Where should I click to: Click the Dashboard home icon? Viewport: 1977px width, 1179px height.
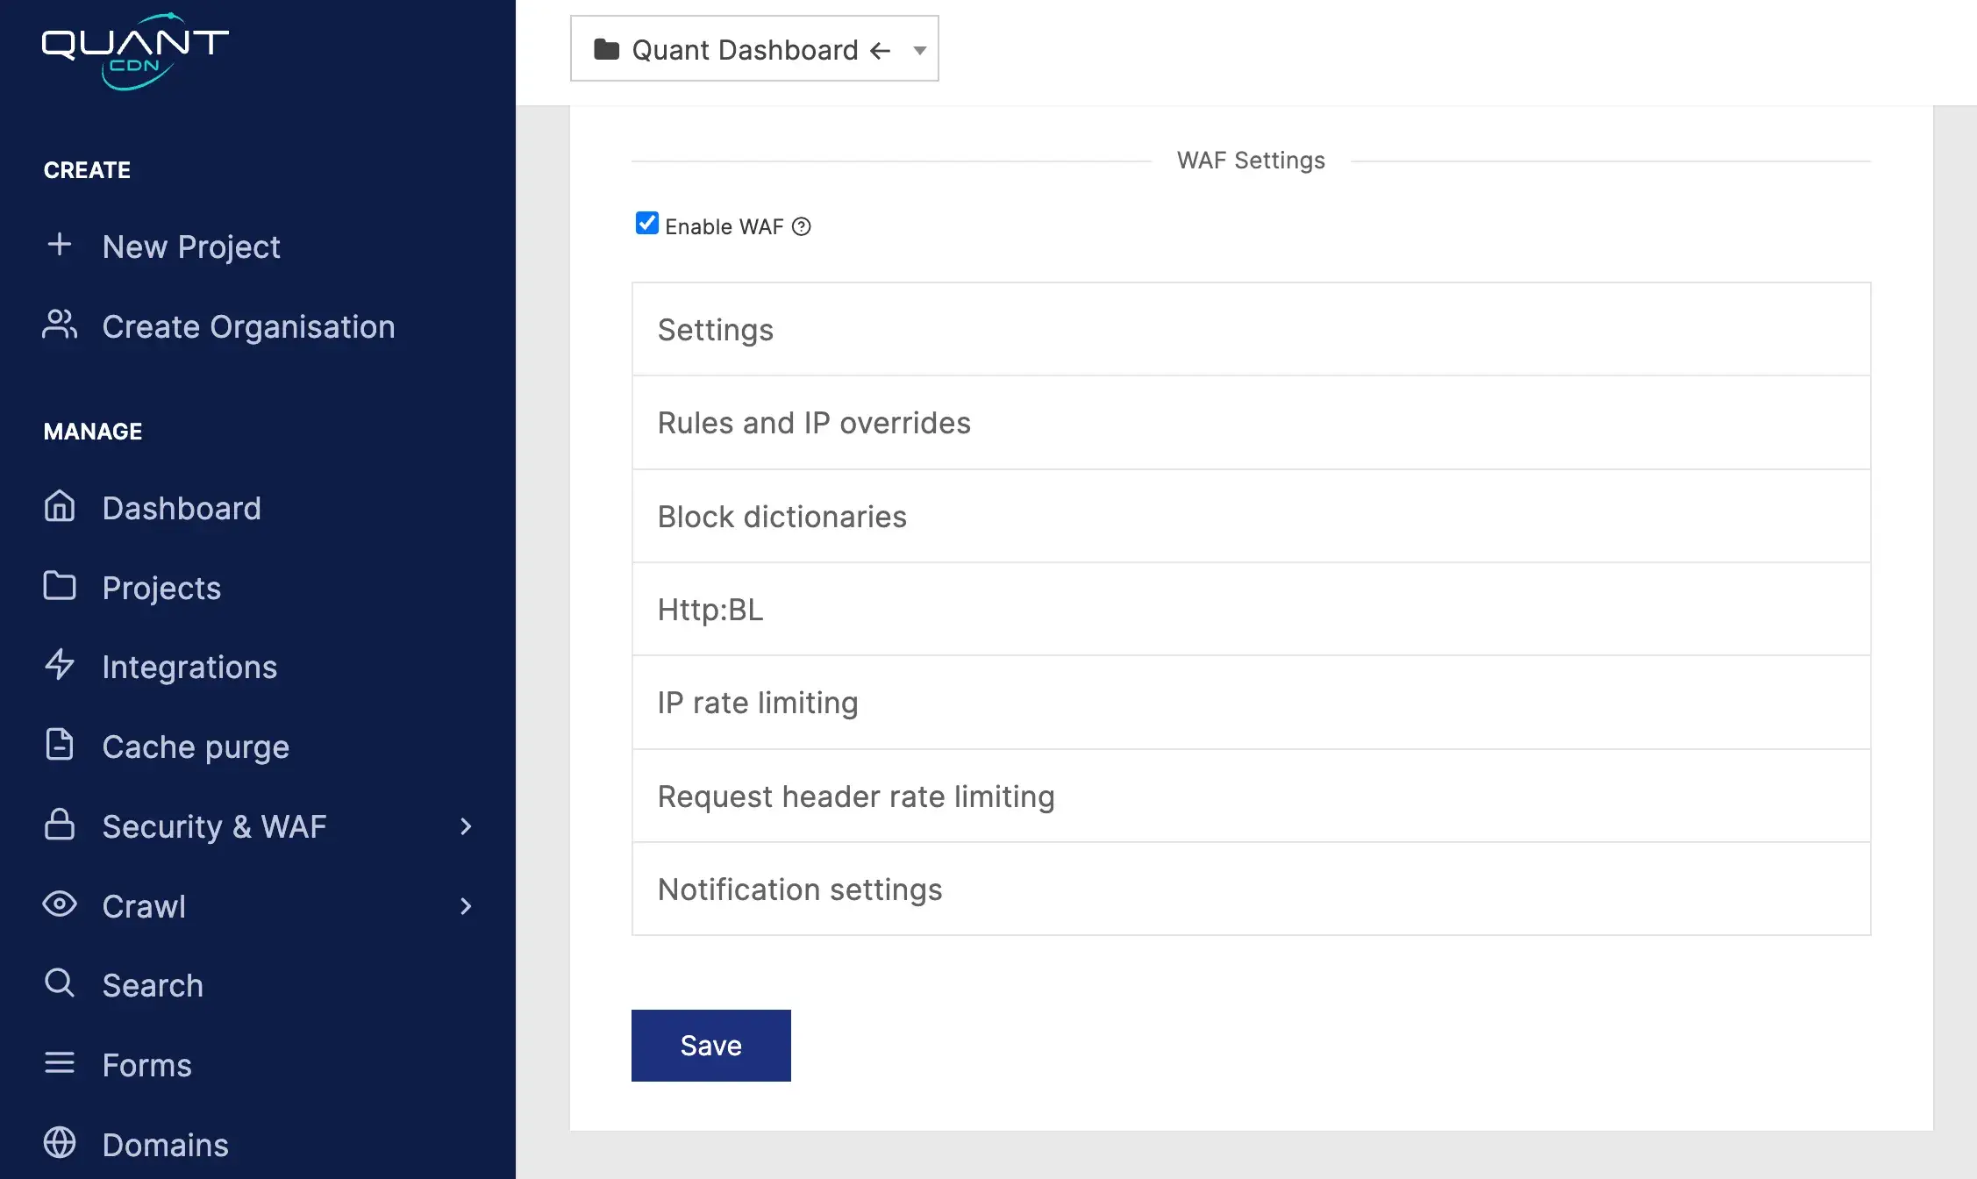[58, 507]
